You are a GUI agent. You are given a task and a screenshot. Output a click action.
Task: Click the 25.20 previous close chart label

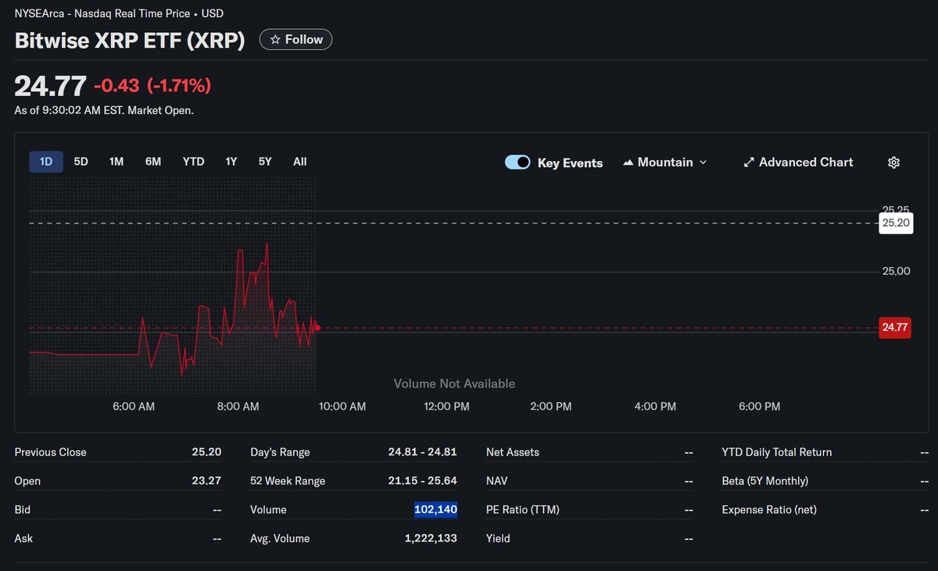pos(896,223)
